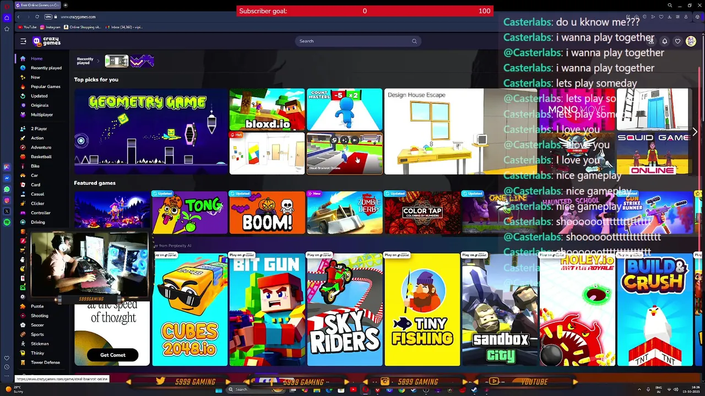705x396 pixels.
Task: Open Messenger in Opera sidebar
Action: 7,178
